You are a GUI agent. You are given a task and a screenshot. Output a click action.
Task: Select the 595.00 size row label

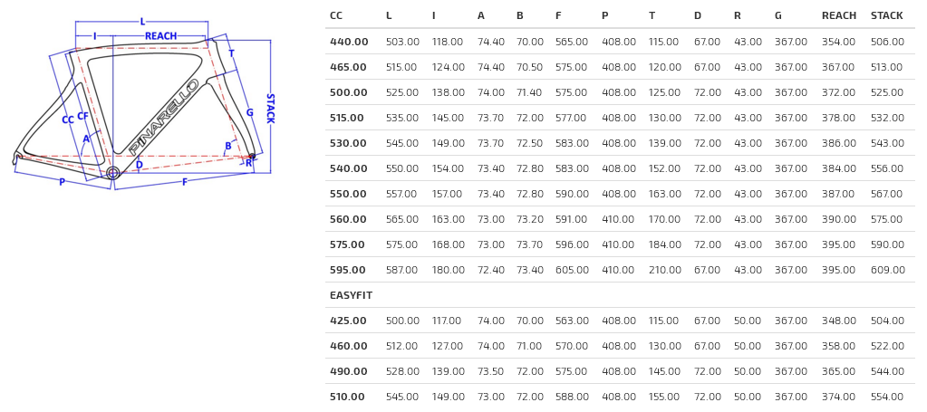tap(348, 271)
